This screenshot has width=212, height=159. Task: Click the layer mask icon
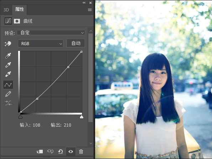(x=17, y=21)
